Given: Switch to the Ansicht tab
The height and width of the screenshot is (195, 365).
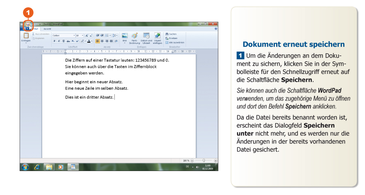Looking at the screenshot, I should (x=47, y=29).
